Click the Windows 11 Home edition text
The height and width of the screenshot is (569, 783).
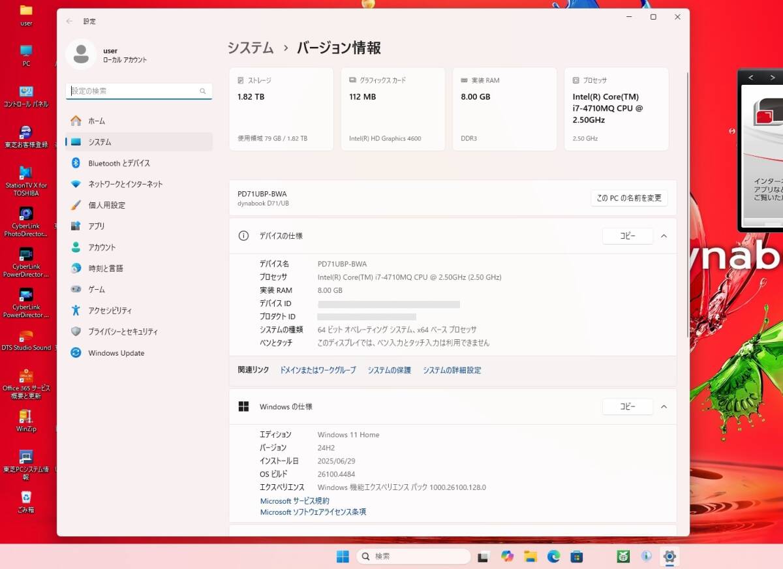pos(348,435)
